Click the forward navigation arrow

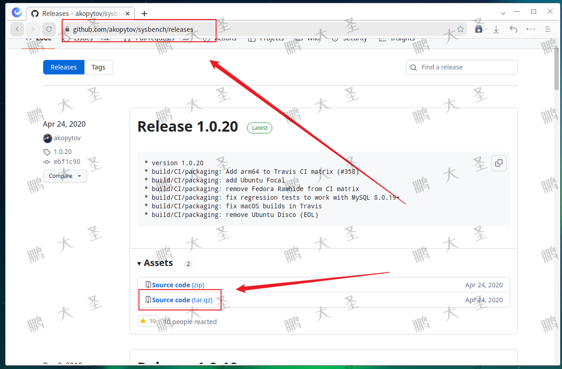pyautogui.click(x=33, y=30)
